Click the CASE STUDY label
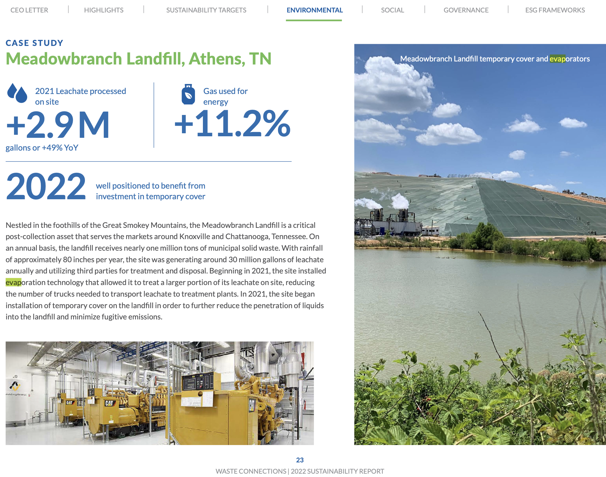Image resolution: width=606 pixels, height=477 pixels. click(34, 43)
